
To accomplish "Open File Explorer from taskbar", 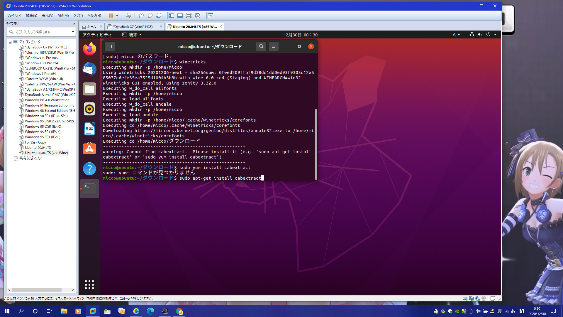I will click(x=64, y=311).
